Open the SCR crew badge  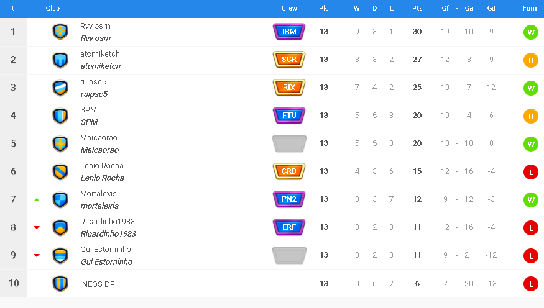289,60
